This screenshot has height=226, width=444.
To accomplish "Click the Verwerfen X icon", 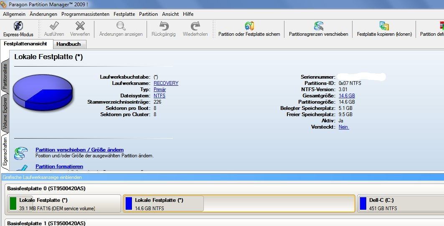I will coord(80,26).
